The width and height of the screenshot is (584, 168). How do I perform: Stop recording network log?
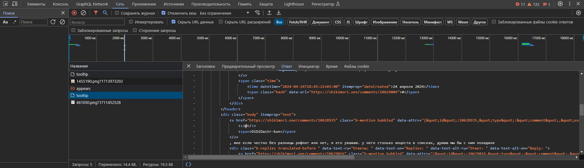pos(74,13)
